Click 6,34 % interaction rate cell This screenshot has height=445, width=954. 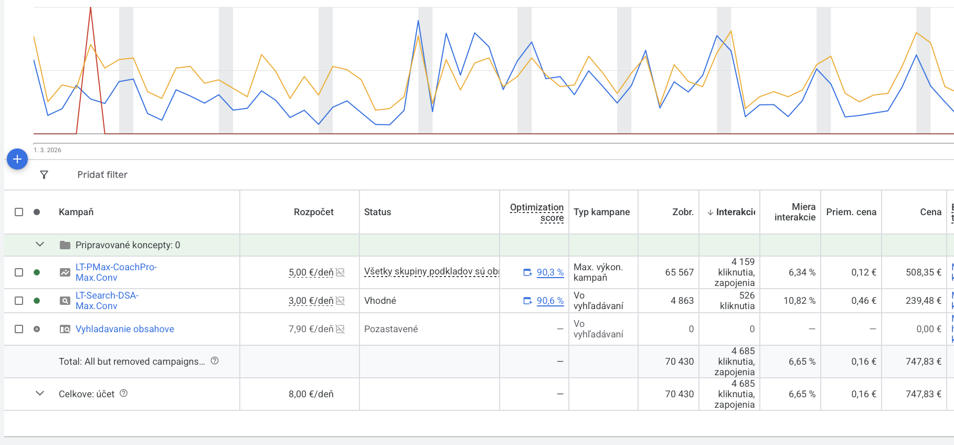(802, 272)
